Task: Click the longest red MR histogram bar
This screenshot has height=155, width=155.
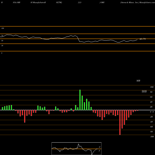Action: 120,122
